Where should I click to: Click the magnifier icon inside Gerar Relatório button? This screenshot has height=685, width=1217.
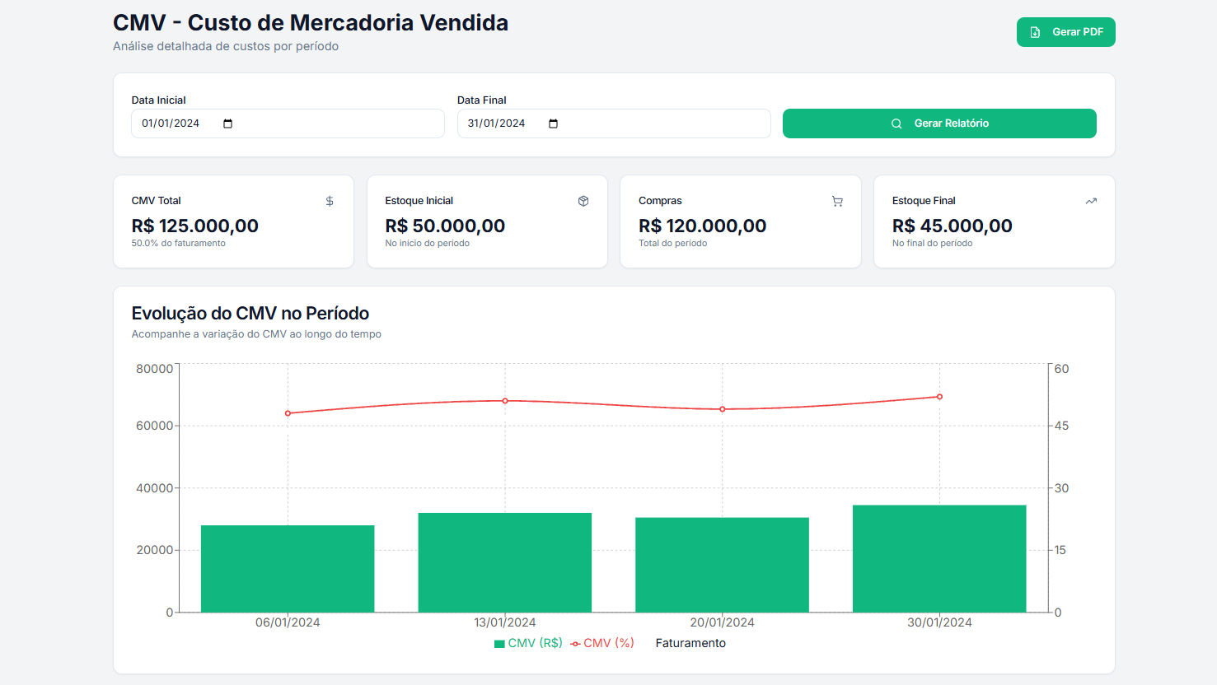click(896, 123)
